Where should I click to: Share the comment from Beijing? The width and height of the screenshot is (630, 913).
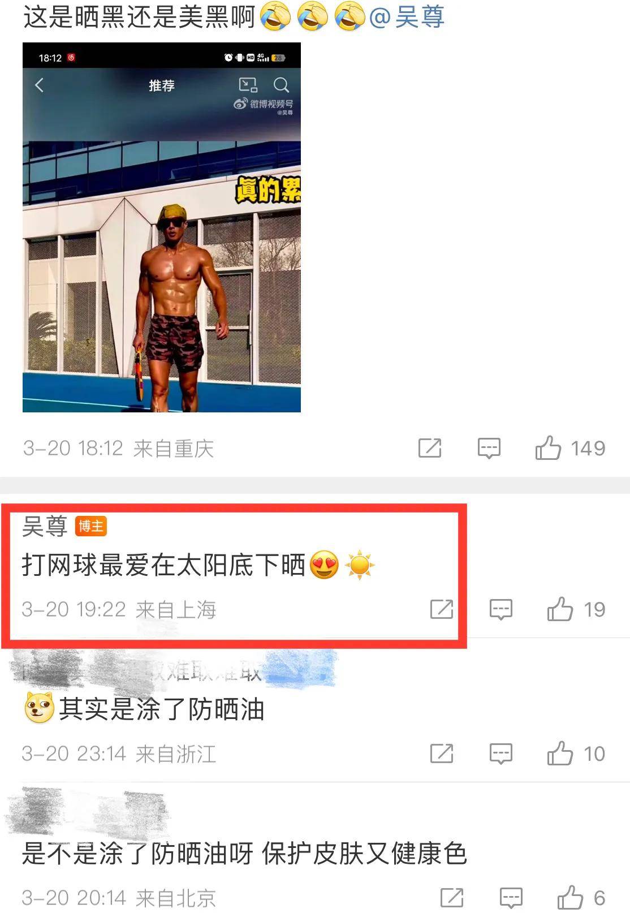tap(451, 898)
